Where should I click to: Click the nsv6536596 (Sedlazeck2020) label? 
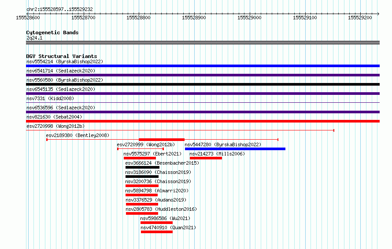coord(61,108)
